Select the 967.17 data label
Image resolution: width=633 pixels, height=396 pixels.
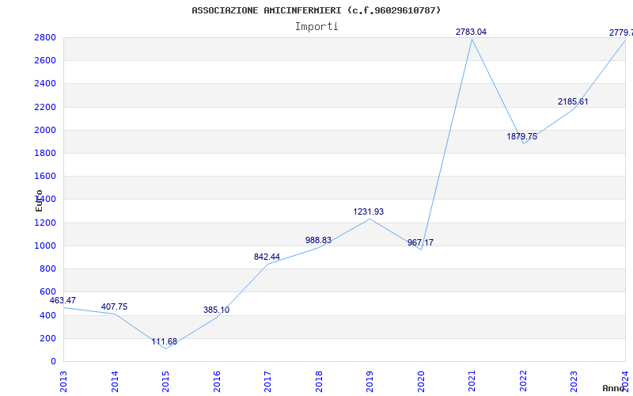[420, 243]
